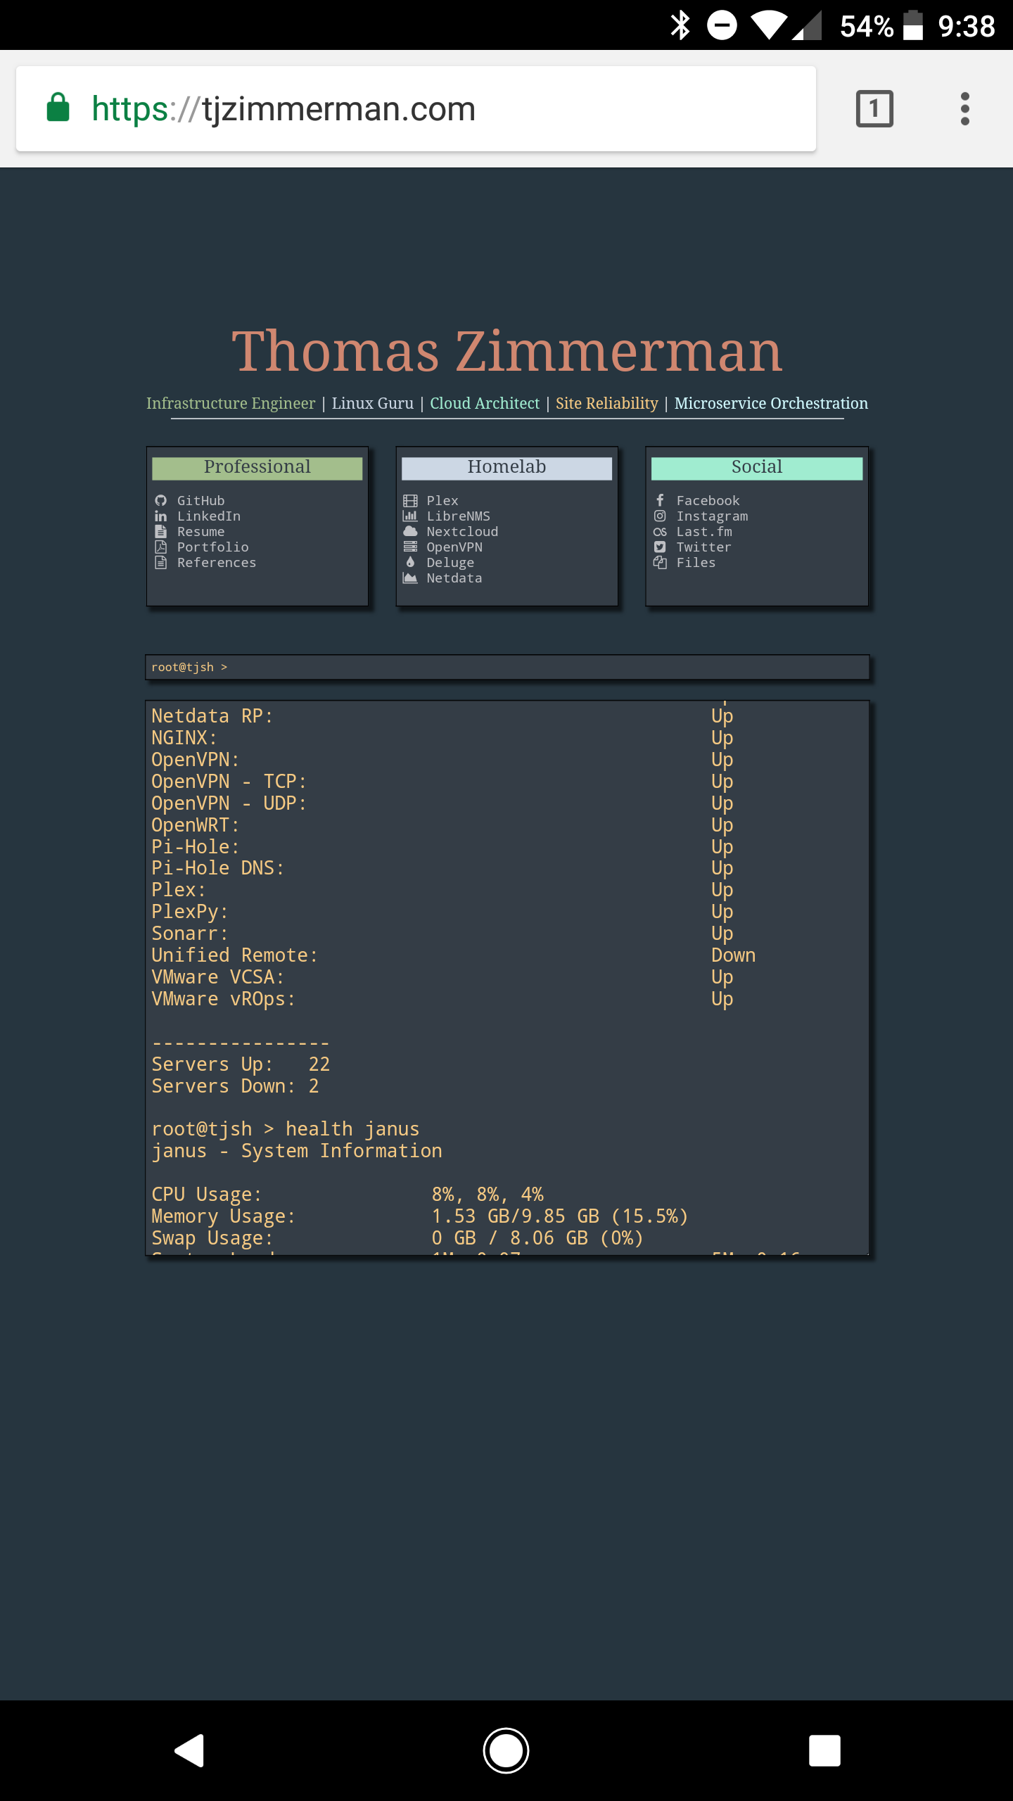Image resolution: width=1013 pixels, height=1801 pixels.
Task: Open the Last.fm link
Action: pyautogui.click(x=704, y=531)
